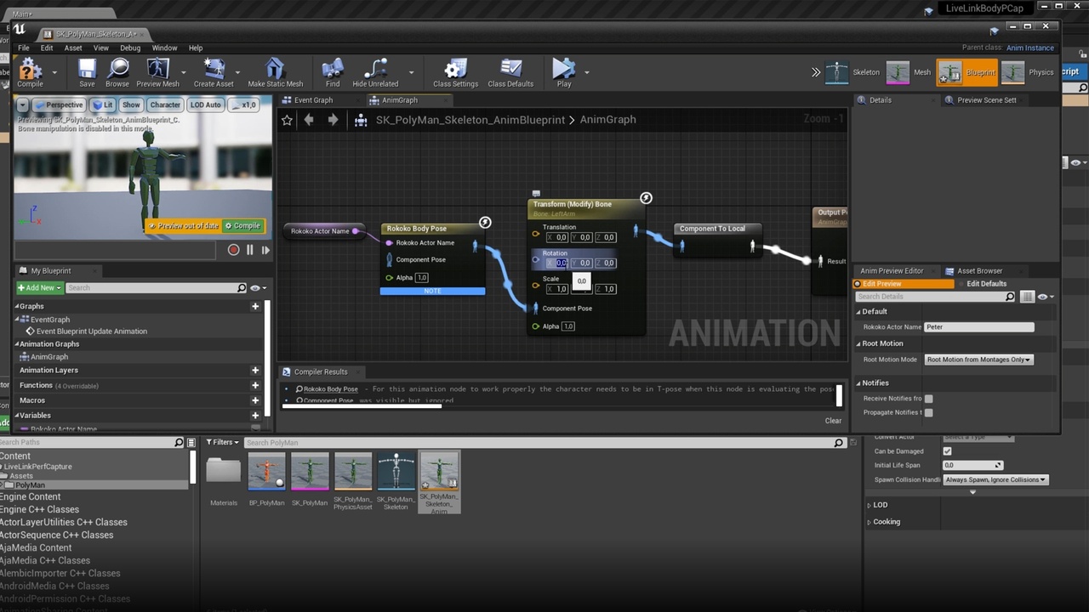Click LOD Auto viewport button
Viewport: 1089px width, 612px height.
[x=205, y=105]
